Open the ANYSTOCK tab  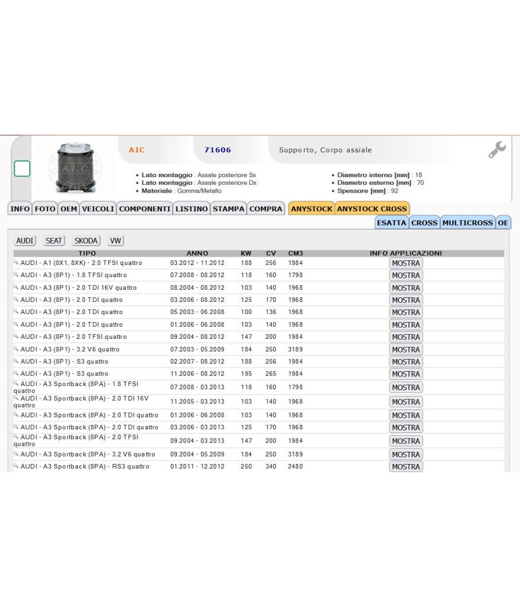click(311, 209)
